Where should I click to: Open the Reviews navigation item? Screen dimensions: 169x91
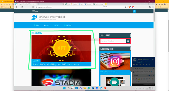[36, 25]
